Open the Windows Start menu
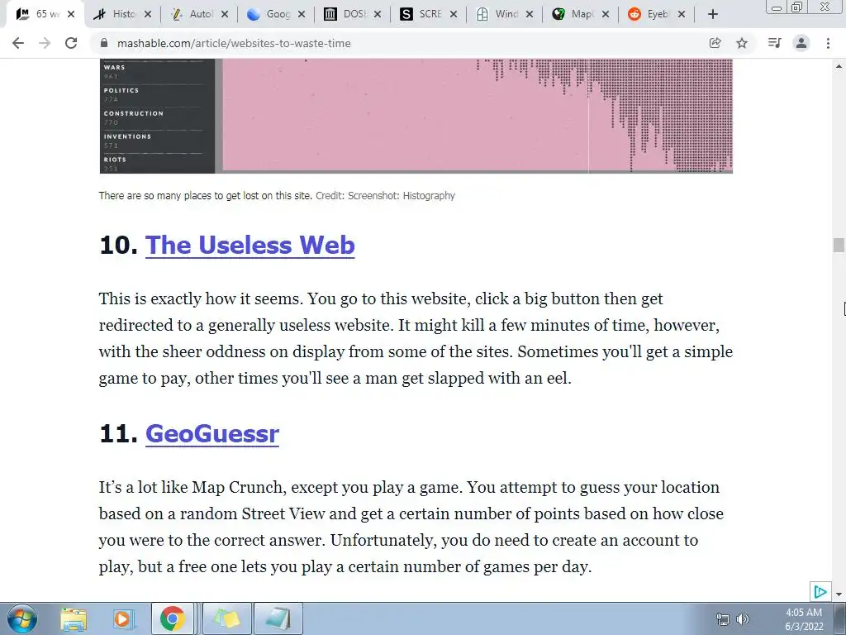Viewport: 846px width, 635px height. [21, 618]
